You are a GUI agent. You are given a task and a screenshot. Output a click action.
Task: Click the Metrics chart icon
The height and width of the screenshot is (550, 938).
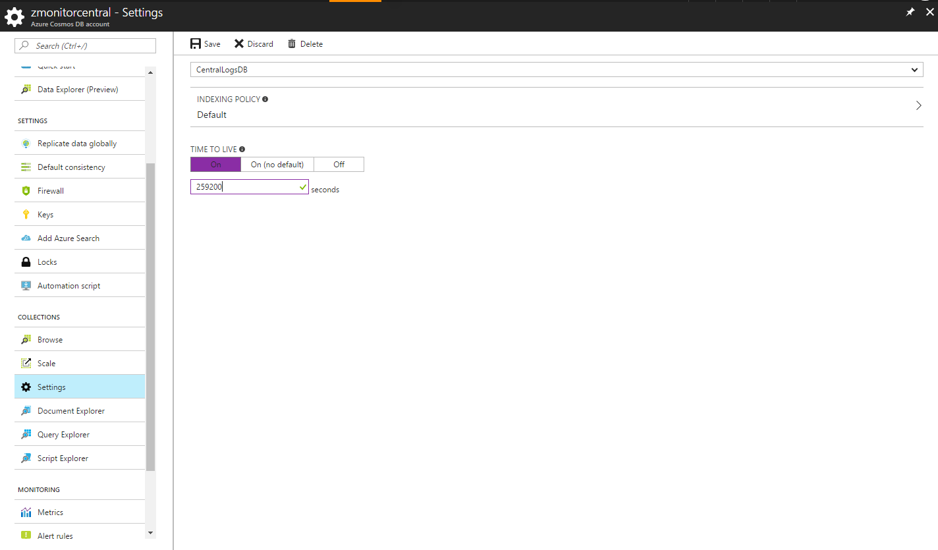pyautogui.click(x=26, y=512)
